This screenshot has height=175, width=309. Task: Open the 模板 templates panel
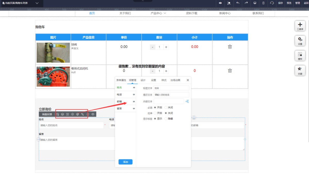300,56
